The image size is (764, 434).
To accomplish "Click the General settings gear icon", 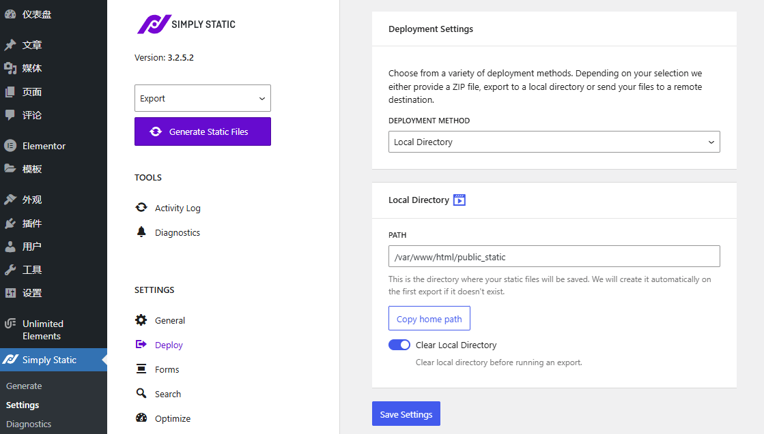I will click(x=141, y=320).
